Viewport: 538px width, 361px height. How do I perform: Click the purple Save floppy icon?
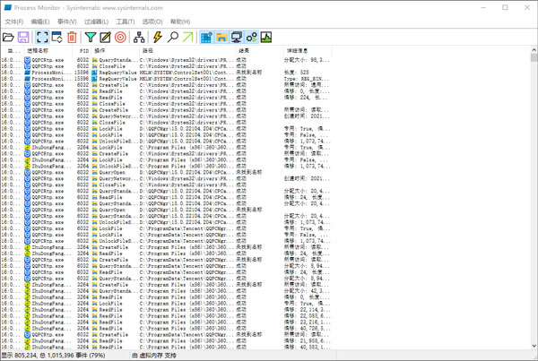tap(23, 37)
